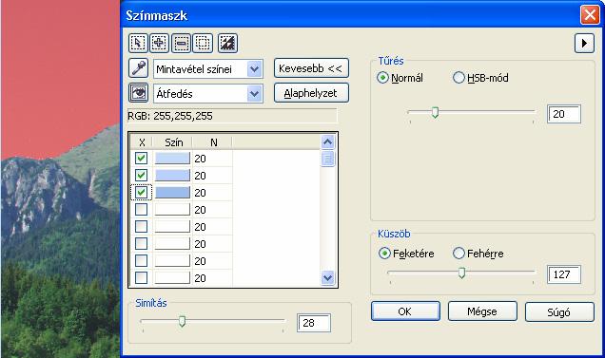
Task: Expand the Átfedés preview dropdown
Action: (x=208, y=94)
